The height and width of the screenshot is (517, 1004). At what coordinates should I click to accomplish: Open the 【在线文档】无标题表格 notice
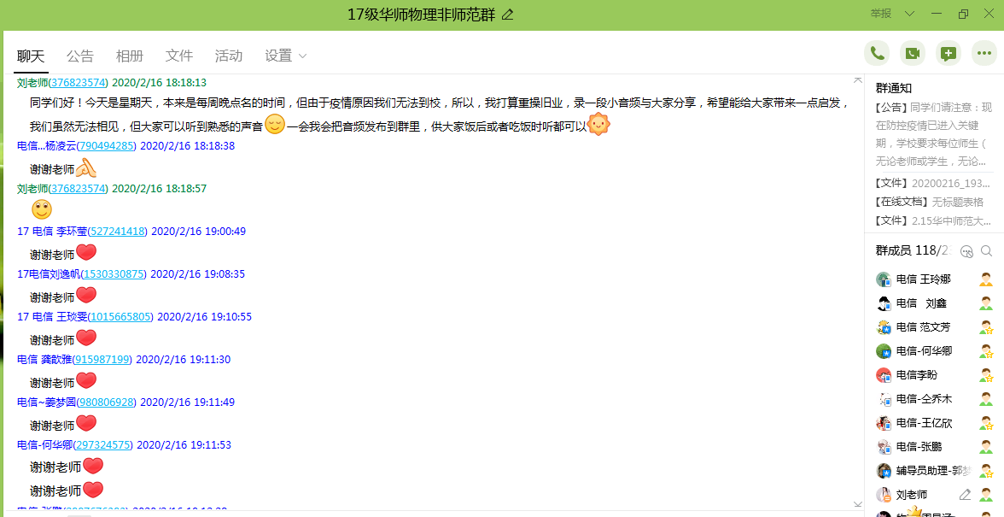(929, 202)
